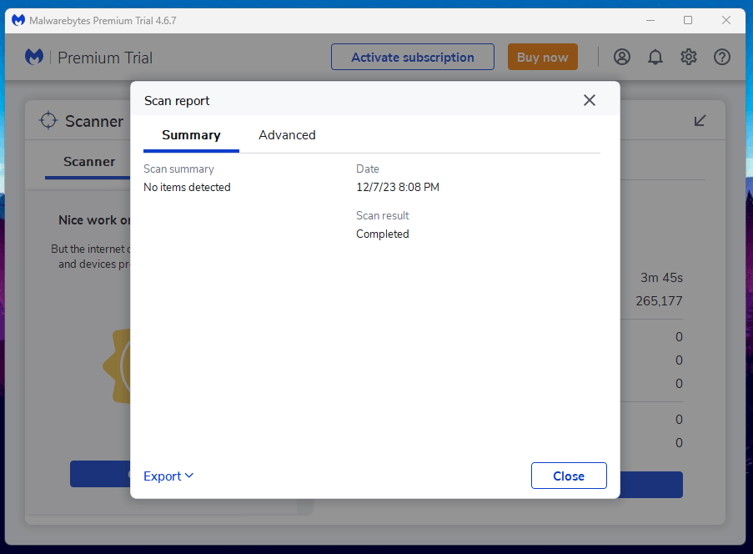Click the items scanned count '265,177'
The width and height of the screenshot is (753, 554).
(659, 301)
